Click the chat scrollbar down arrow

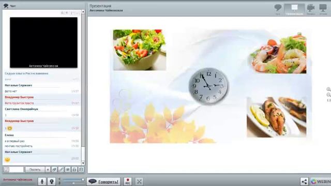(83, 163)
